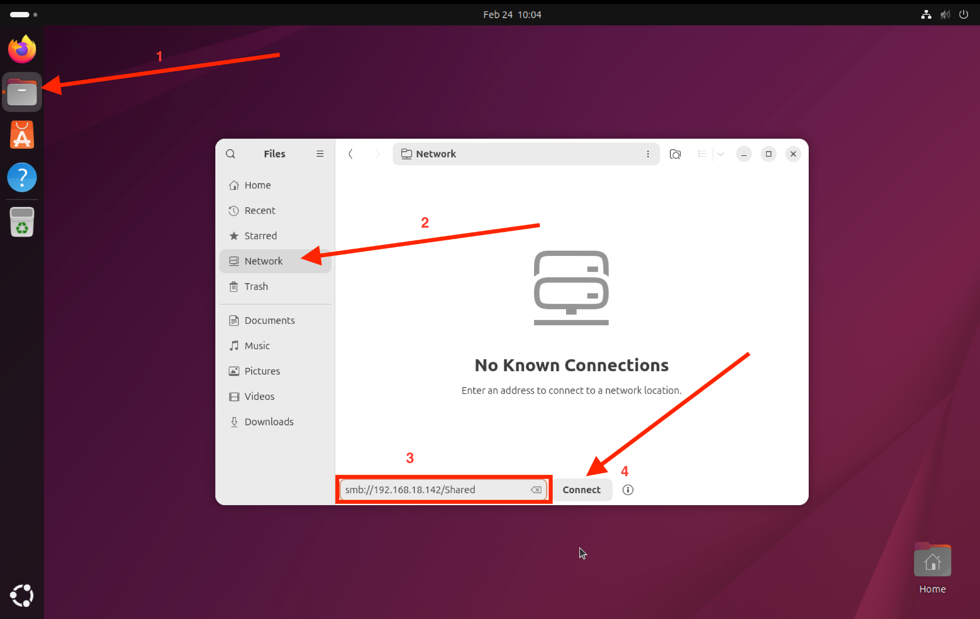Open Firefox from the dock
The width and height of the screenshot is (980, 619).
pyautogui.click(x=22, y=49)
